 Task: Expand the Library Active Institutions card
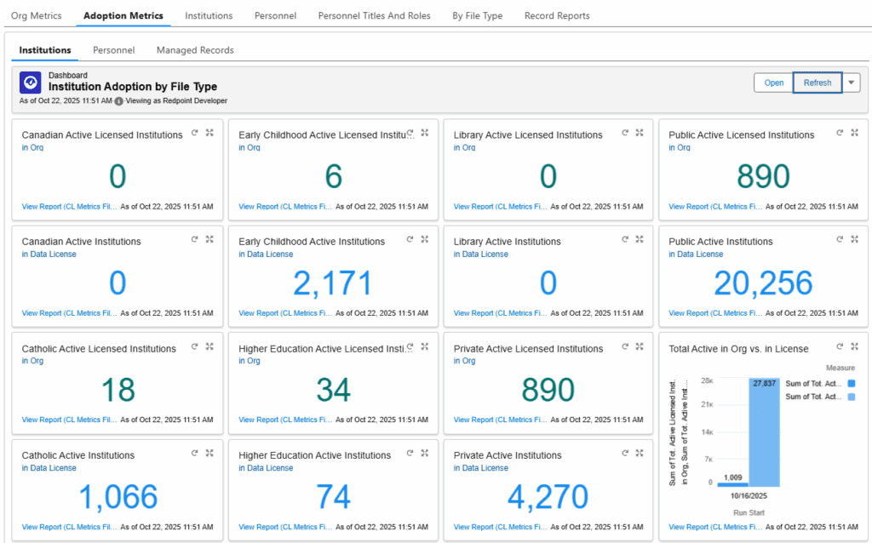639,239
